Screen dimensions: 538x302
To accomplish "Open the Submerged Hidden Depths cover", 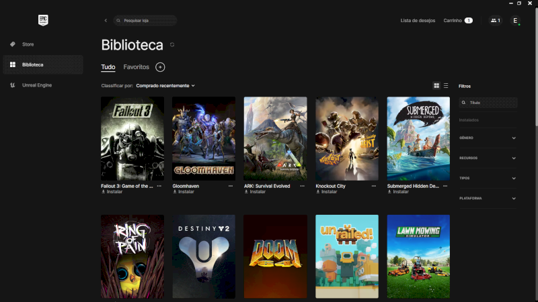I will coord(418,139).
